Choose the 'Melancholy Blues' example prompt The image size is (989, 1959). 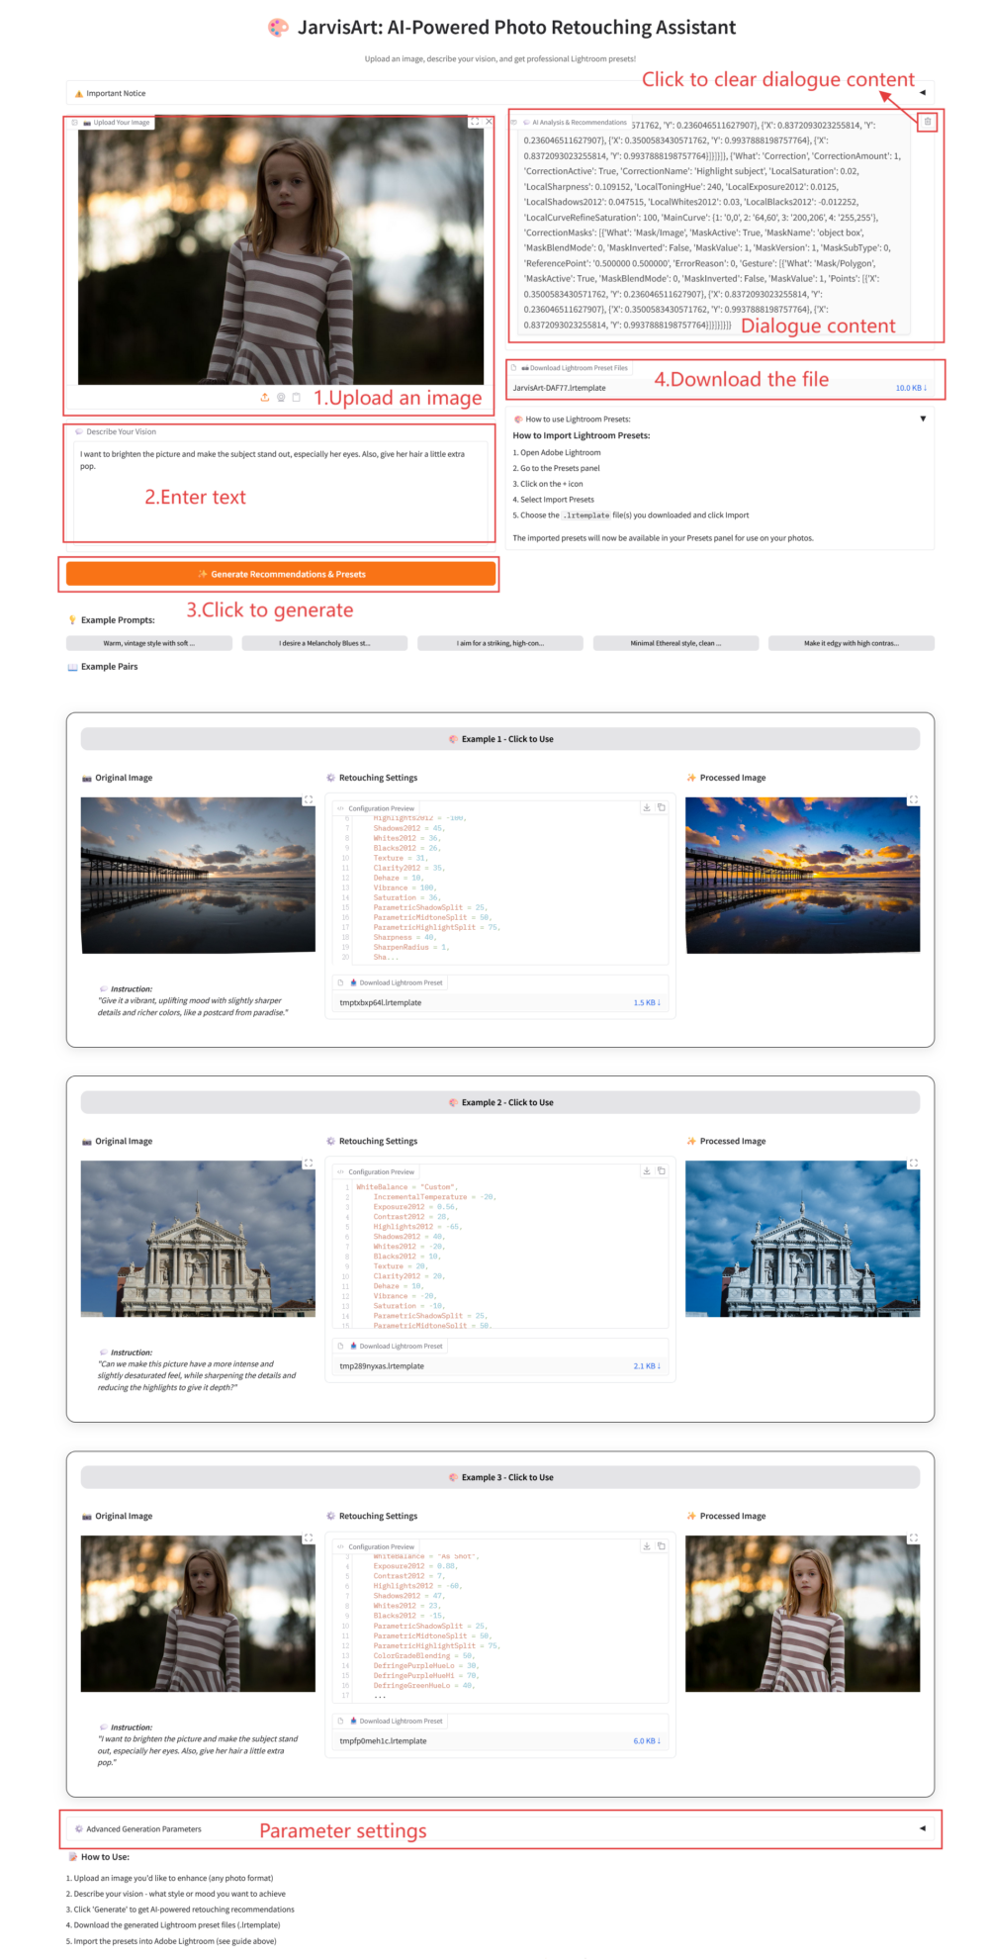tap(324, 643)
